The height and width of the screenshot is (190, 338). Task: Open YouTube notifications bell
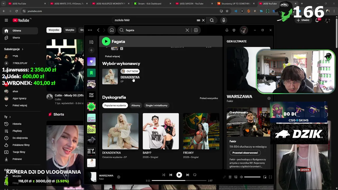pyautogui.click(x=317, y=20)
